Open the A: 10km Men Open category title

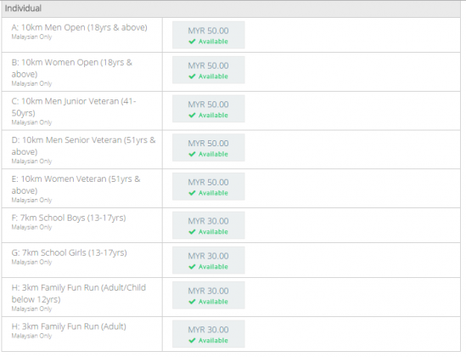[79, 27]
